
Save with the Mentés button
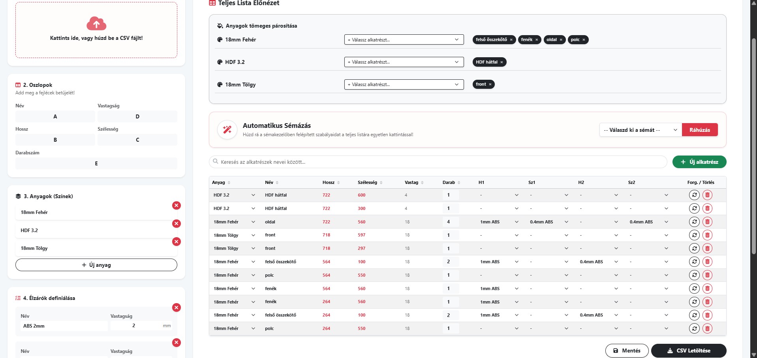(x=627, y=351)
